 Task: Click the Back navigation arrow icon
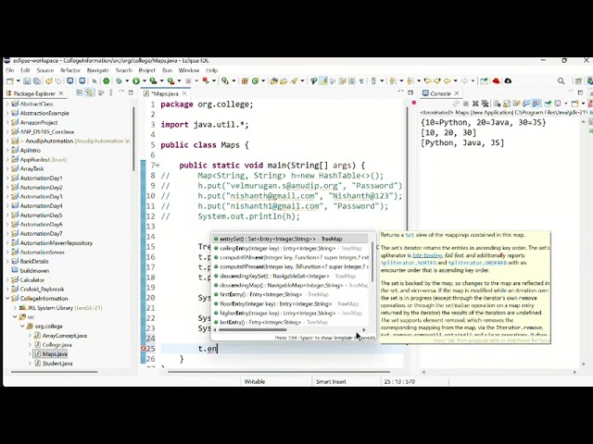point(447,80)
